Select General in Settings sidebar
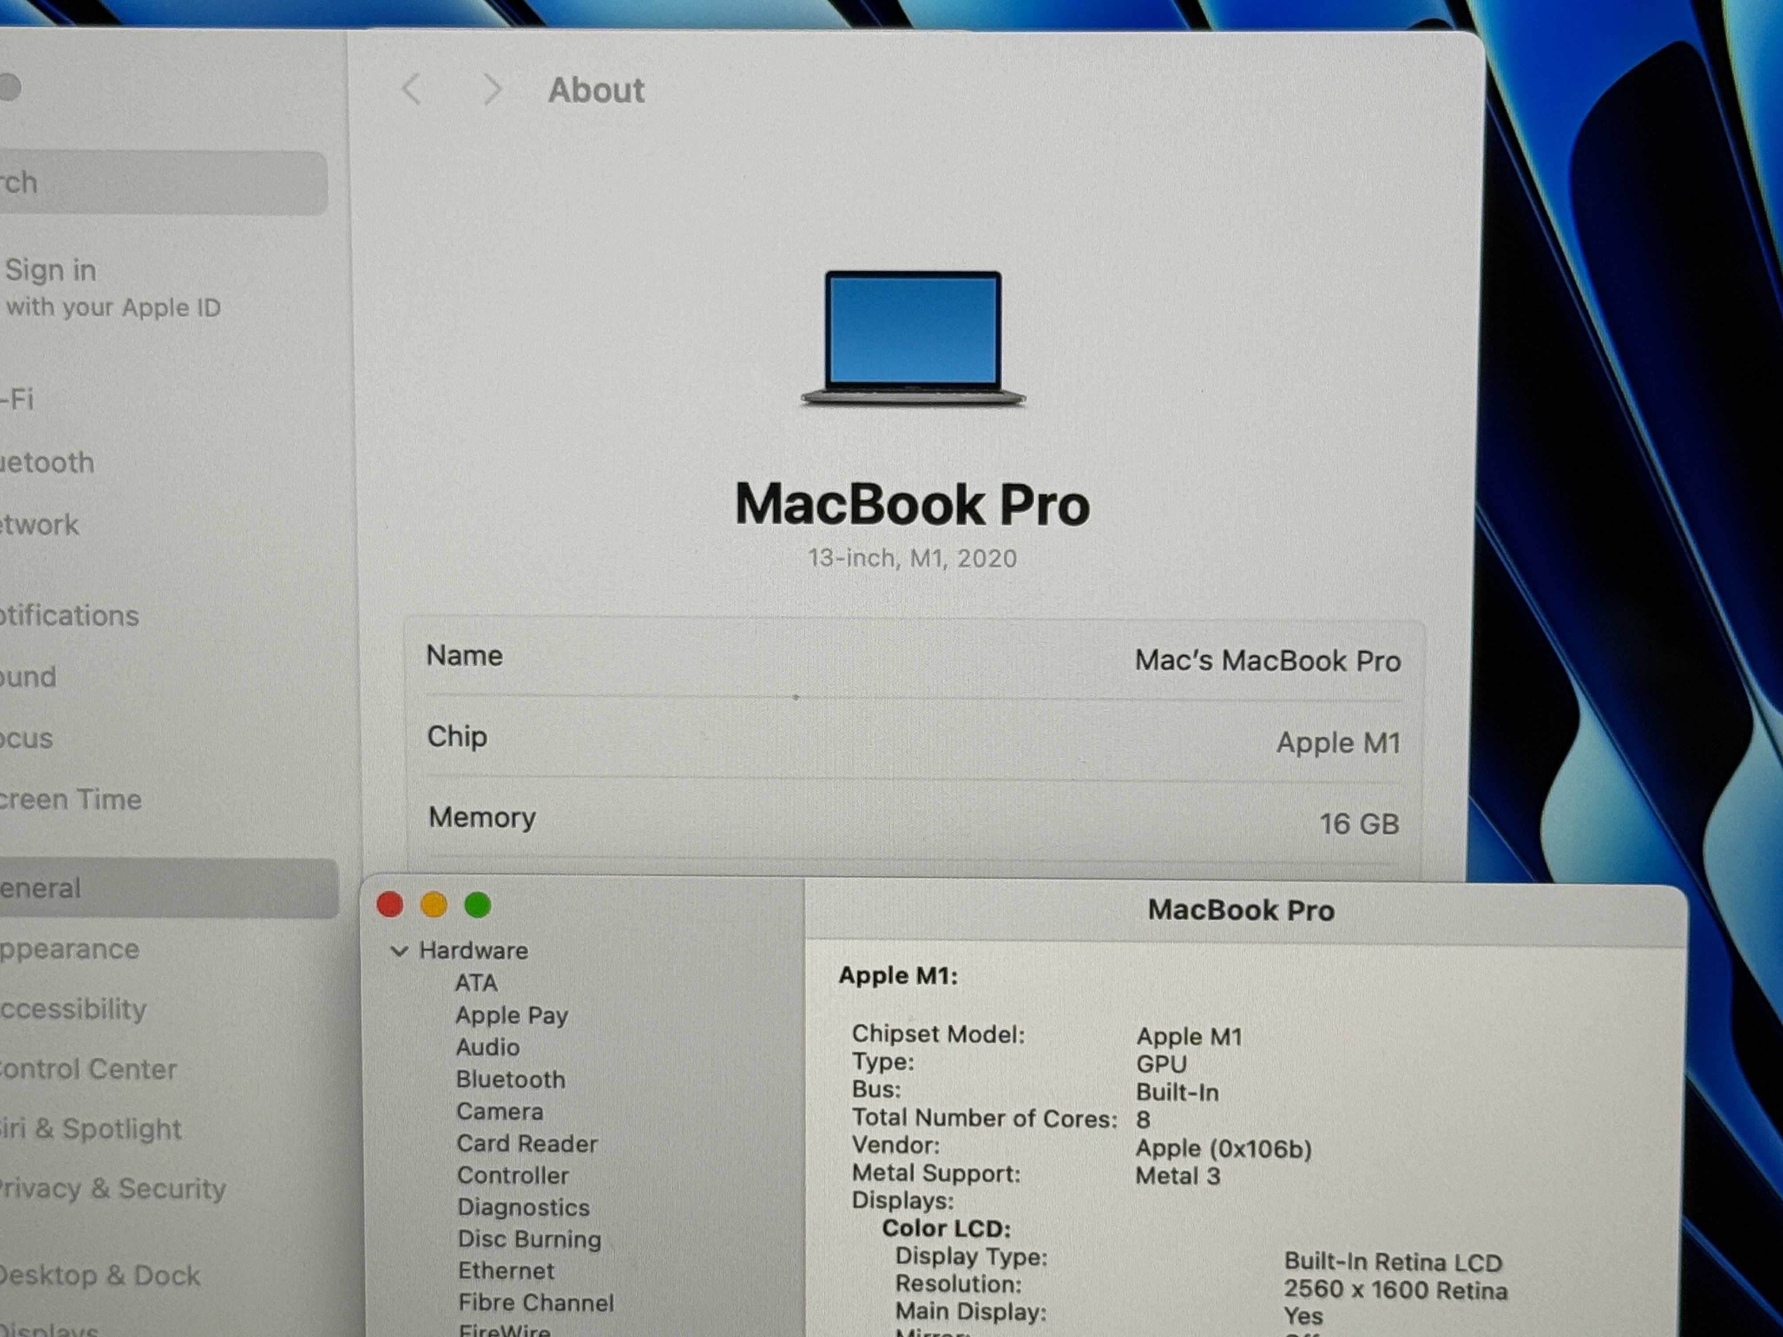The image size is (1783, 1337). pyautogui.click(x=168, y=888)
